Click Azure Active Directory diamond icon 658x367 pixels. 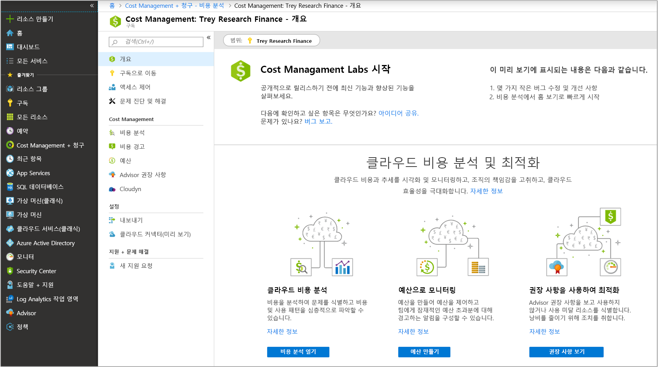coord(10,243)
